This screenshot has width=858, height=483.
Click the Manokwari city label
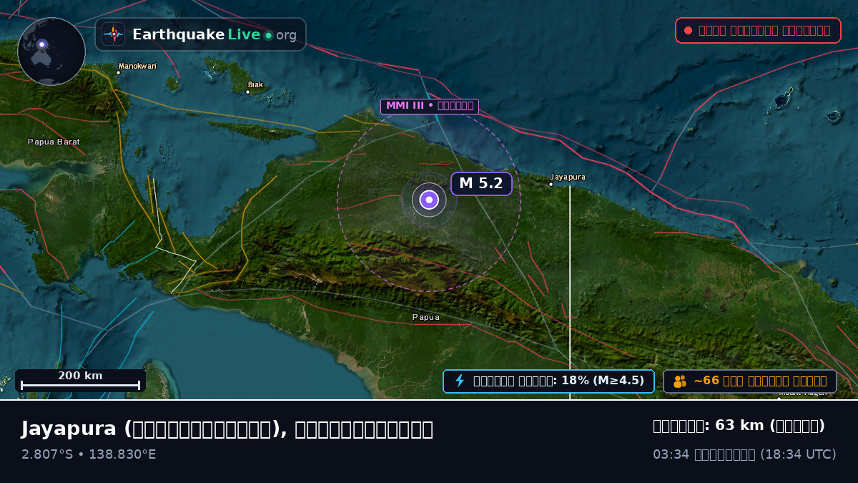pyautogui.click(x=137, y=66)
